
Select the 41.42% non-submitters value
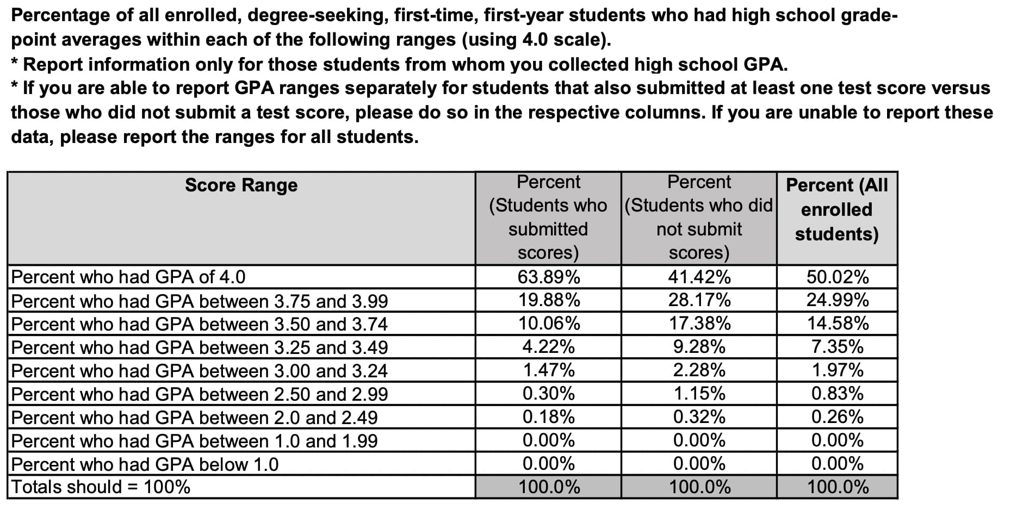[699, 277]
